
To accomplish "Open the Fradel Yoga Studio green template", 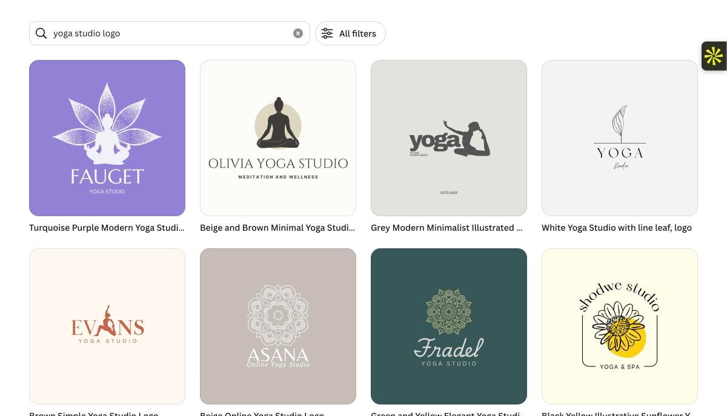I will [x=449, y=326].
